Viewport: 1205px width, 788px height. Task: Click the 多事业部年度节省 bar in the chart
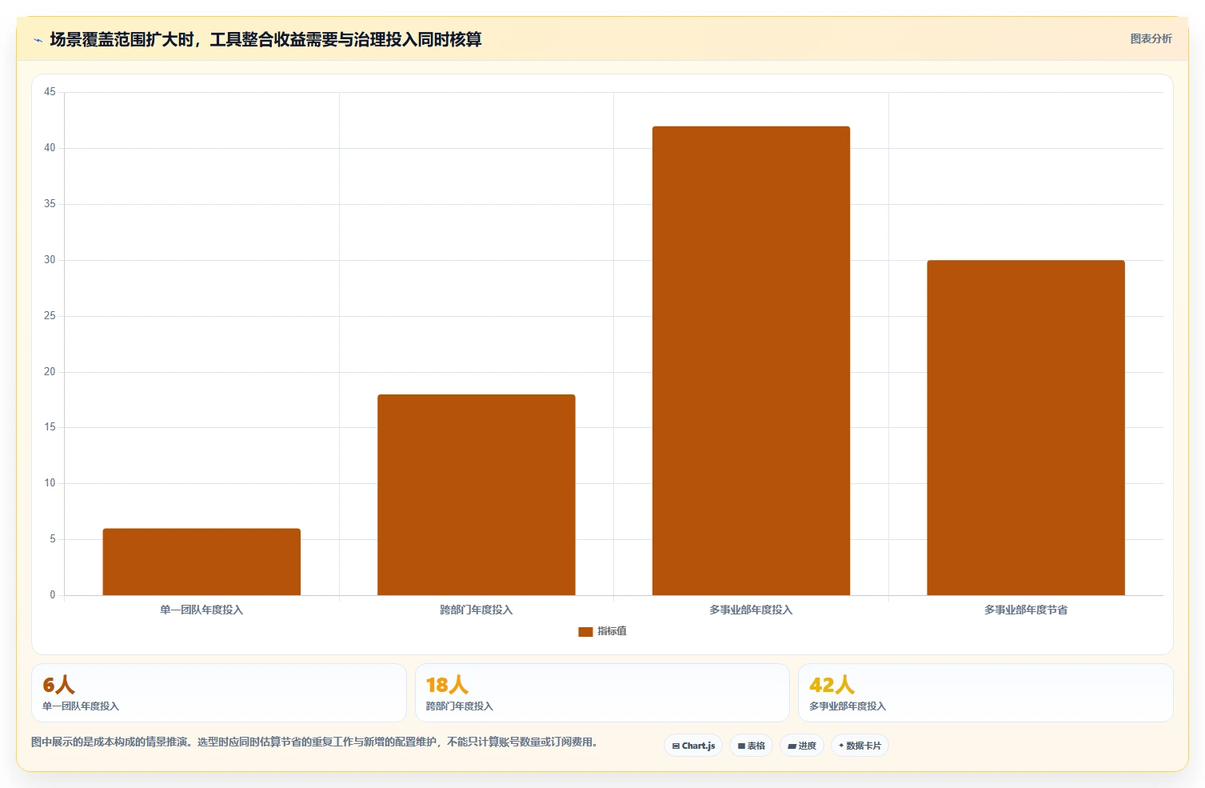tap(1026, 427)
